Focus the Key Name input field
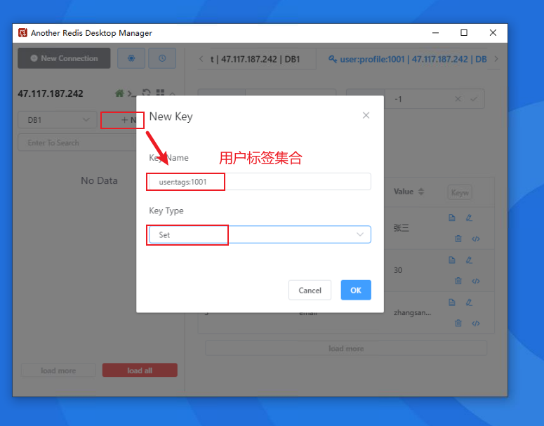 coord(260,182)
